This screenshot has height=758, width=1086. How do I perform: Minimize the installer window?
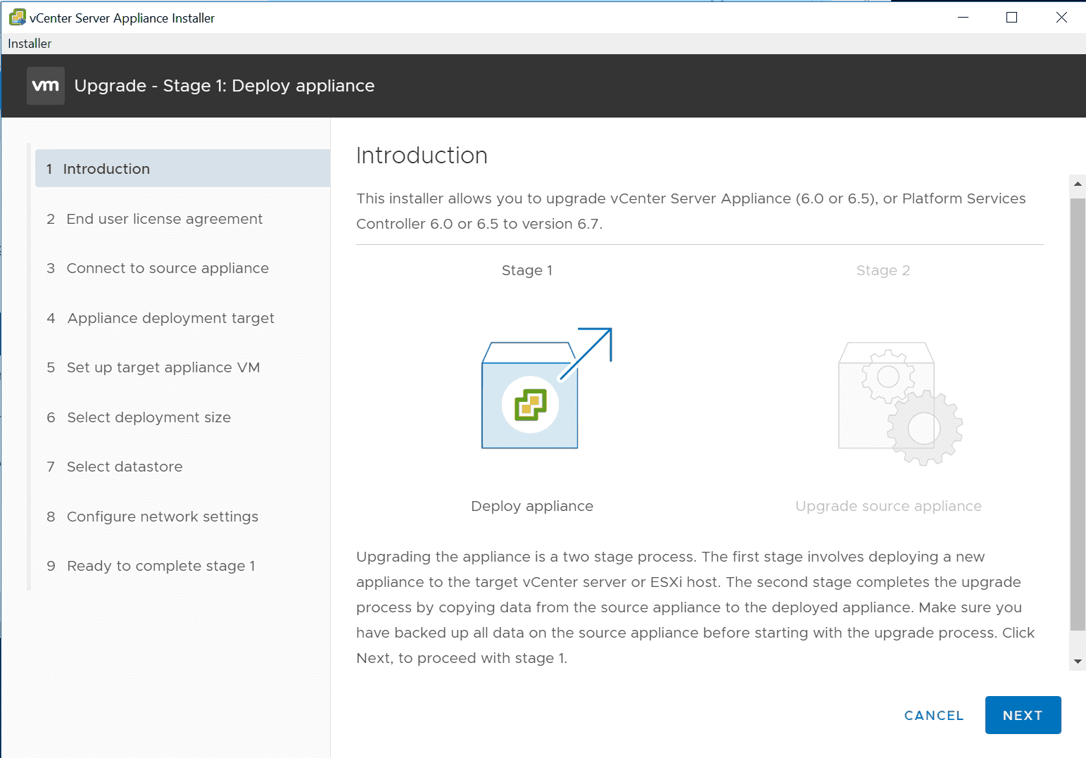(964, 18)
